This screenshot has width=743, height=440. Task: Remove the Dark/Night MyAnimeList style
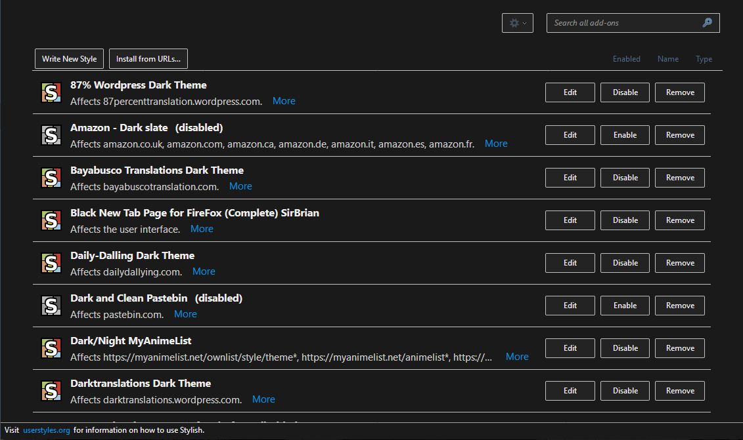tap(680, 348)
